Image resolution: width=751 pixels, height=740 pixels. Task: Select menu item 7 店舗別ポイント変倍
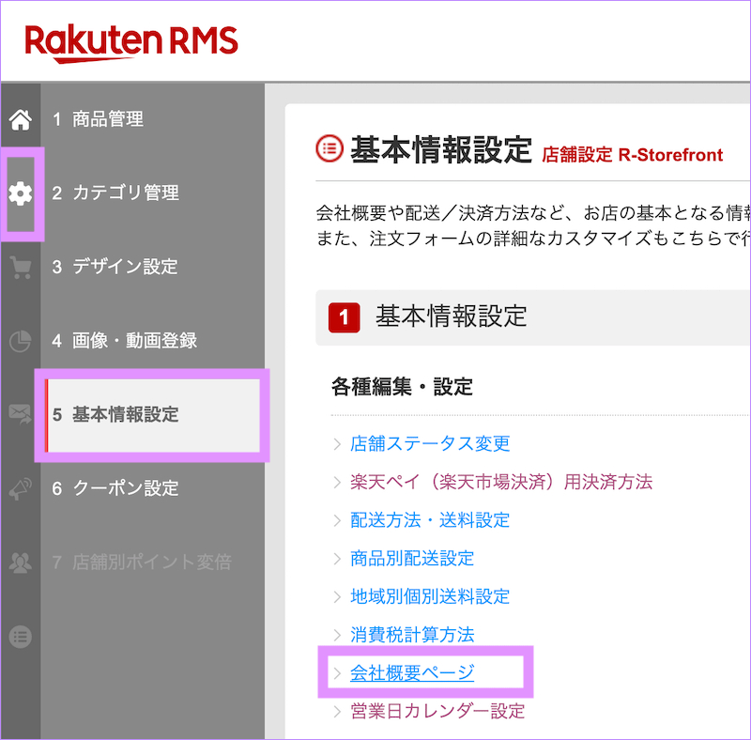tap(142, 563)
